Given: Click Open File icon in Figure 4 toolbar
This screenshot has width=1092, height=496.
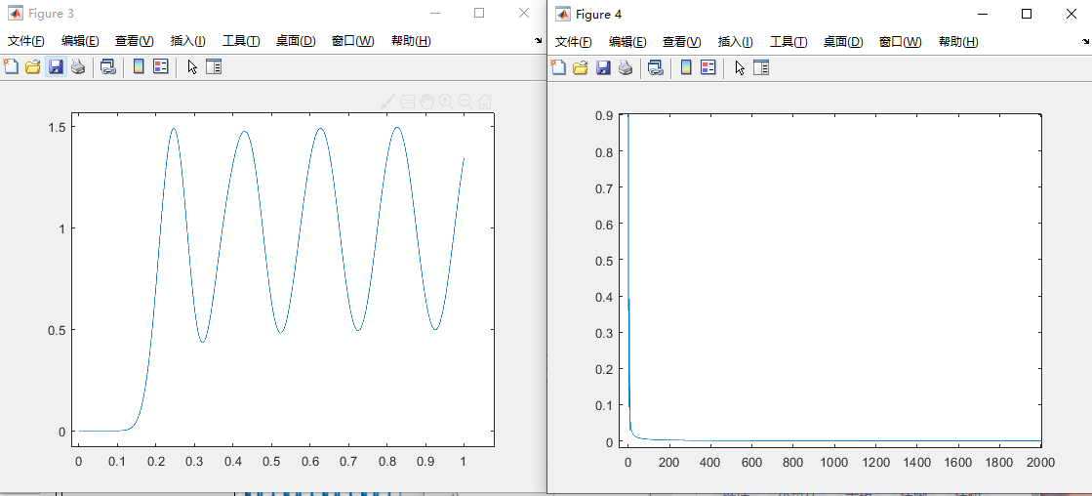Looking at the screenshot, I should tap(580, 66).
